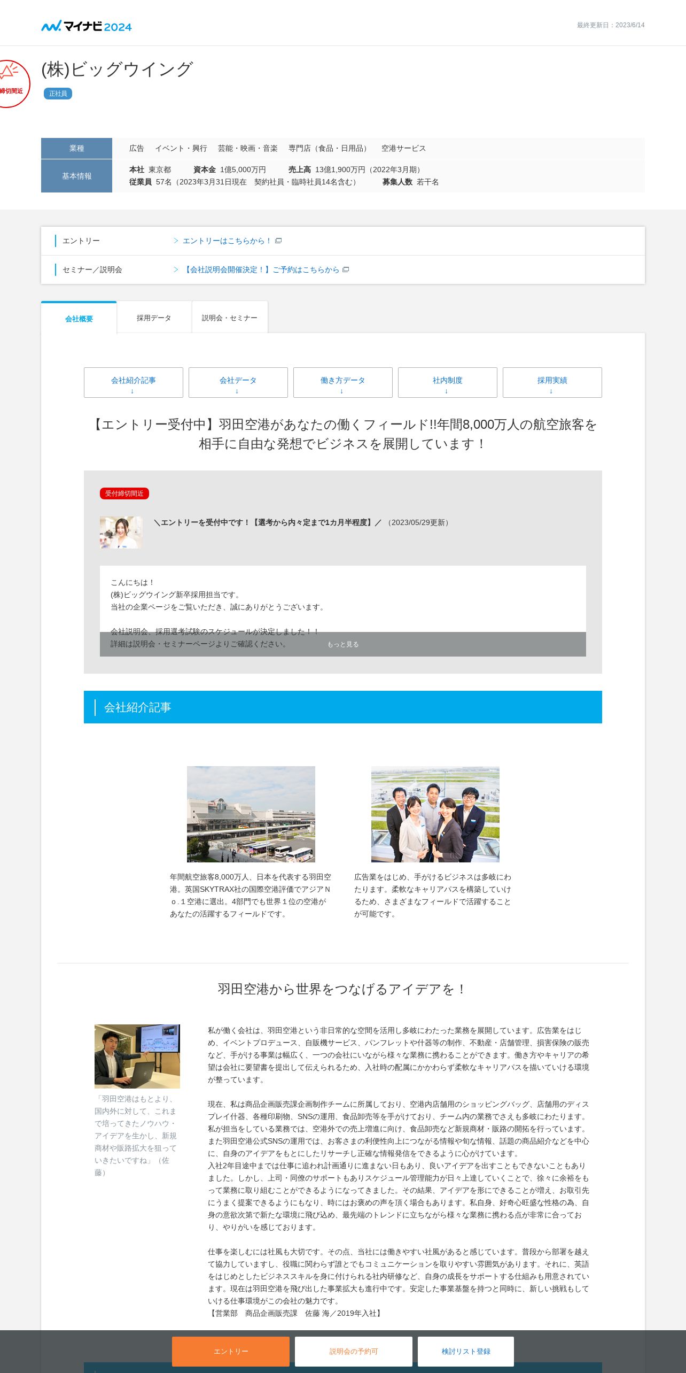This screenshot has height=1373, width=686.
Task: Click the 羽田空港から世界をつなげるアイデアを！ heading
Action: 343,989
